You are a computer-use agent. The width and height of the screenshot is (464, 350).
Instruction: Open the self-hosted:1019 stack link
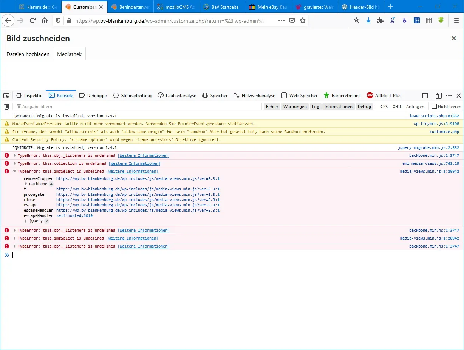click(x=74, y=216)
